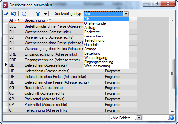Choose Wareneingang in the dropdown list

coord(106,58)
